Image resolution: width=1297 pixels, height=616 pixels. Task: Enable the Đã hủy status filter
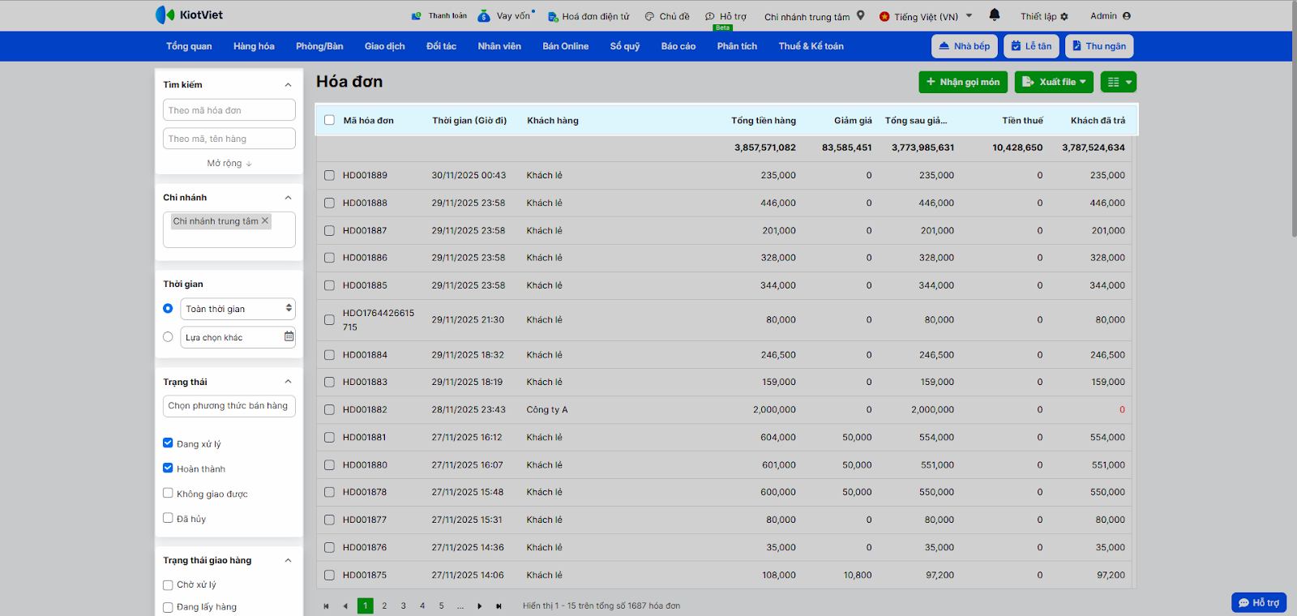tap(168, 518)
